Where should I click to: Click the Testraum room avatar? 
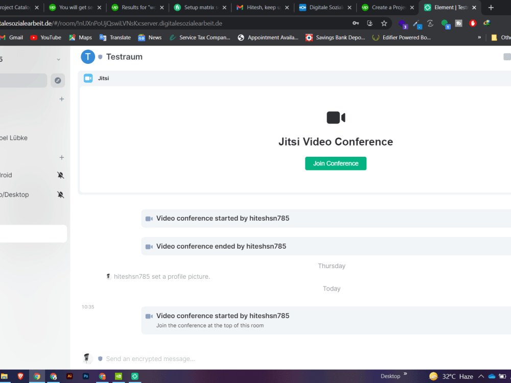(88, 57)
